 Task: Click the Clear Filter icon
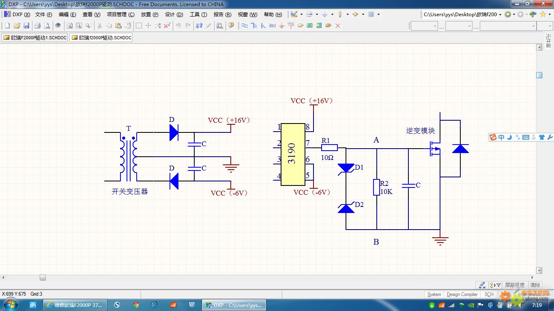[x=167, y=26]
